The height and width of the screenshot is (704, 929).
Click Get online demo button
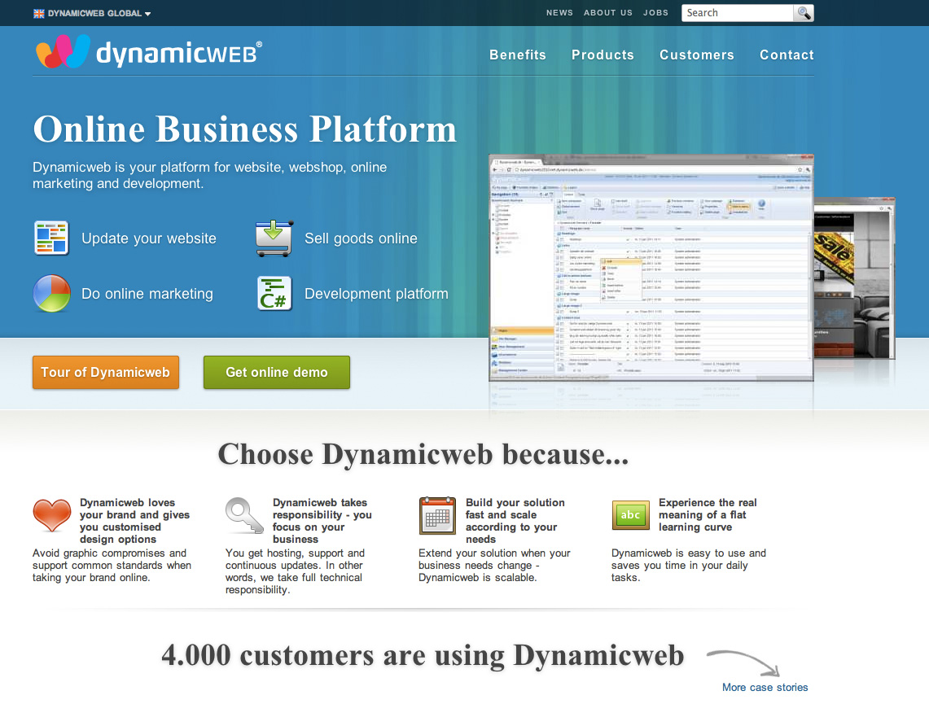click(x=277, y=373)
